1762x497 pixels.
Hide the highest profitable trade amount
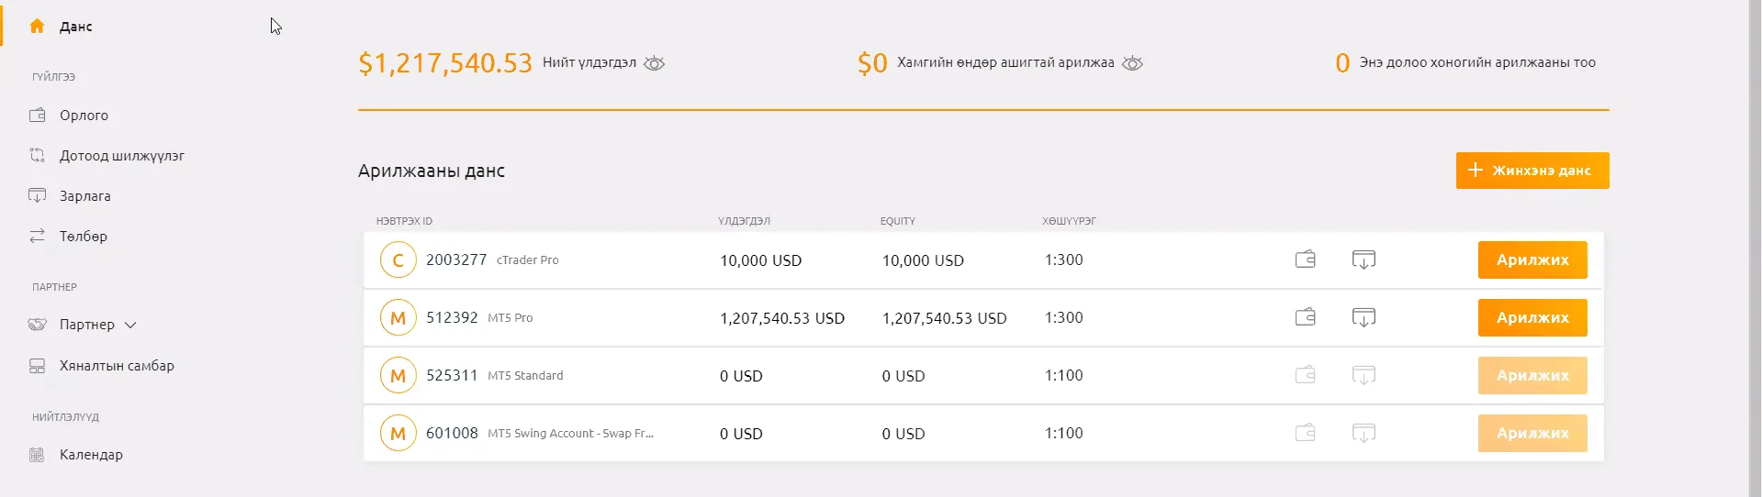point(1132,63)
